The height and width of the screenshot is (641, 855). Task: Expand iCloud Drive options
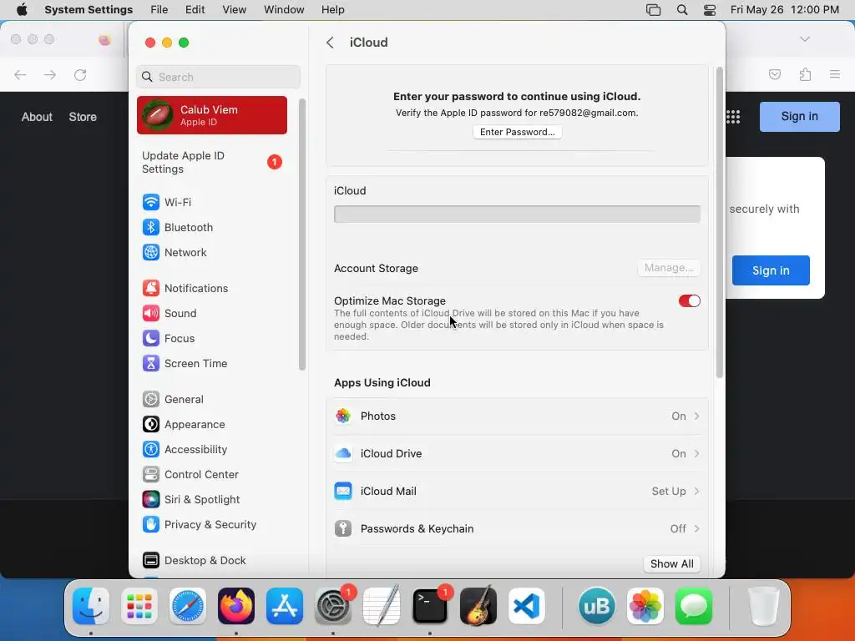click(x=517, y=453)
